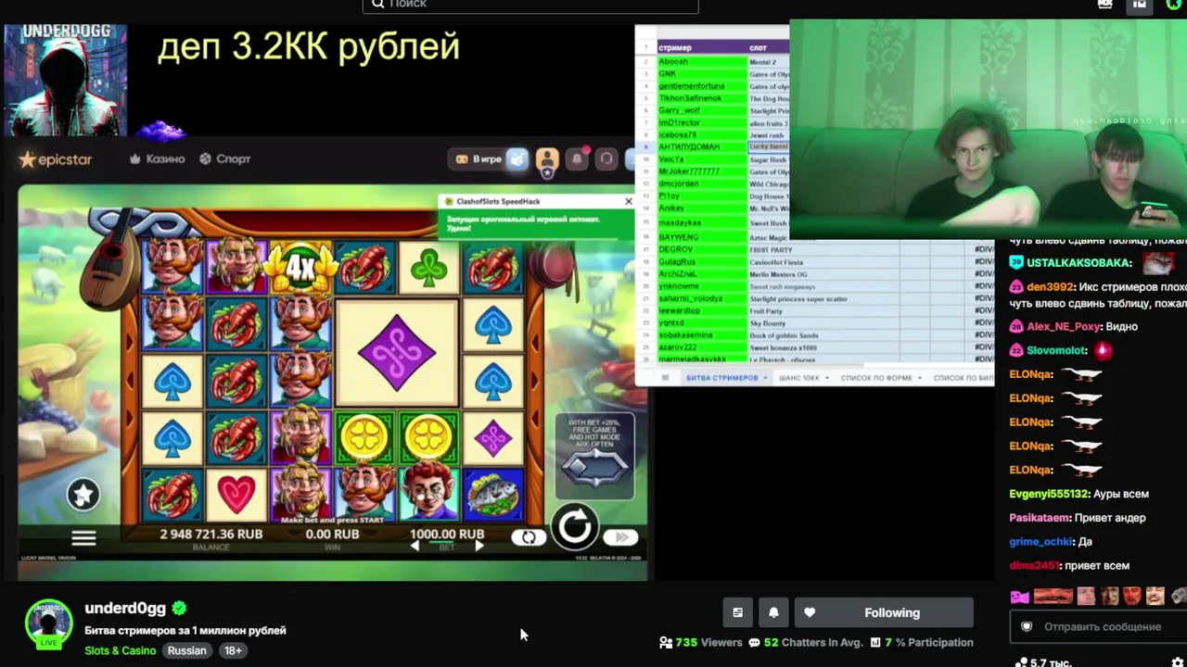Select the BAYWENG cell
Image resolution: width=1187 pixels, height=667 pixels.
pos(701,237)
